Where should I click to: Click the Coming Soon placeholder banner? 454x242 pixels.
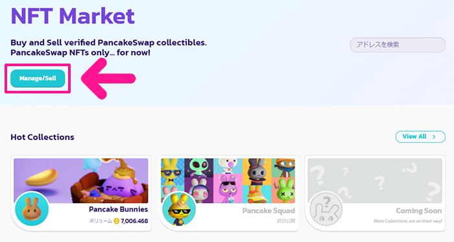[x=375, y=180]
